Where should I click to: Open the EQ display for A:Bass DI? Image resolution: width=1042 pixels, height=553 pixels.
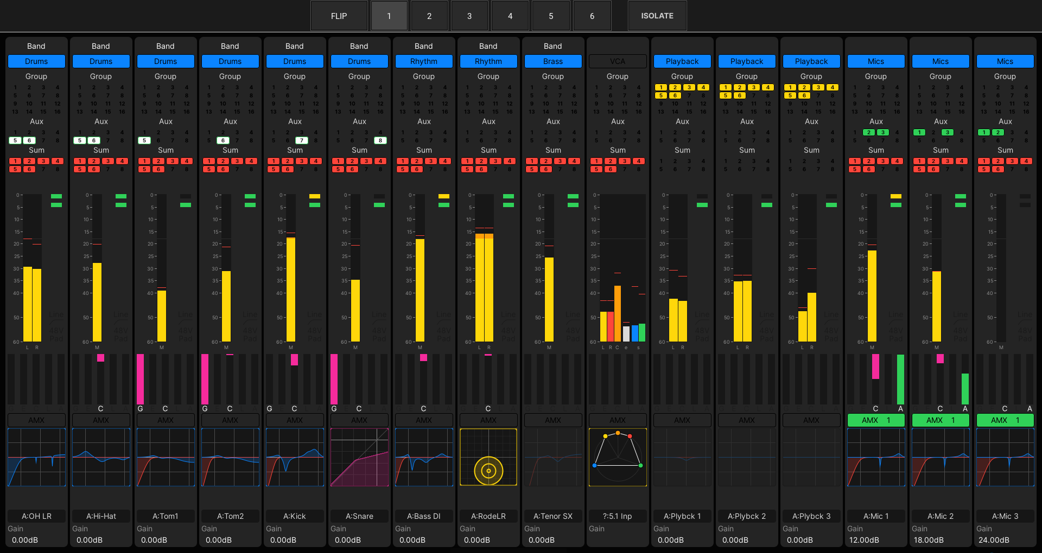[x=424, y=457]
